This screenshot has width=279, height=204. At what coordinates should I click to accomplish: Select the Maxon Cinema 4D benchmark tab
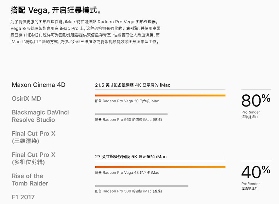pos(39,85)
